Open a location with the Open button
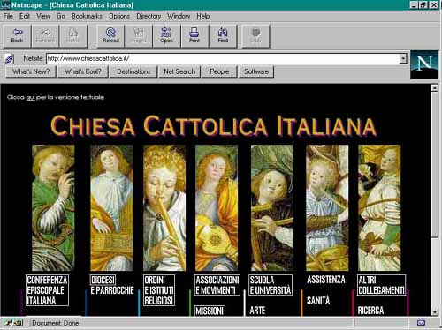442x330 pixels. pos(166,36)
